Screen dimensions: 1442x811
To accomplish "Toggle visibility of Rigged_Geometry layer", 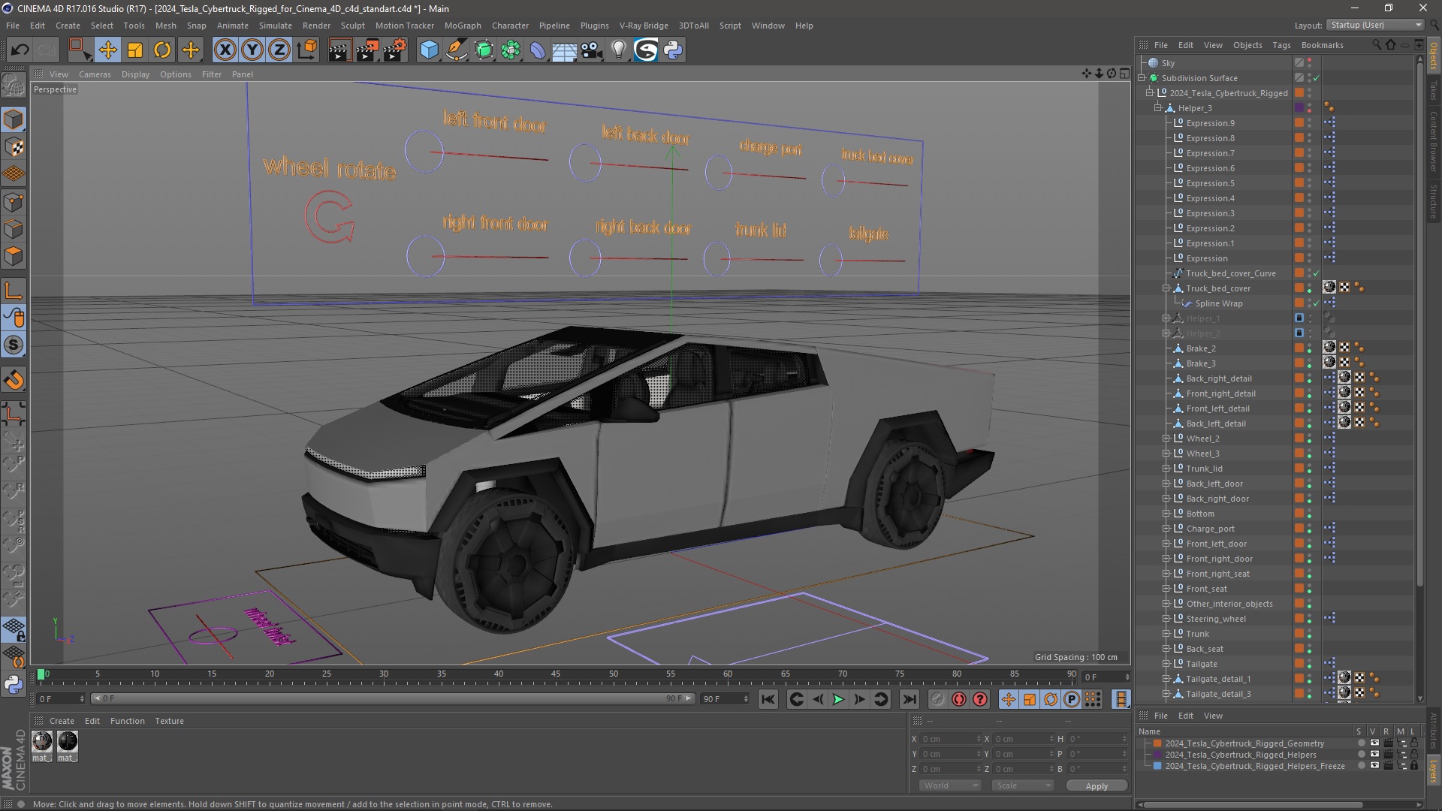I will (x=1374, y=743).
